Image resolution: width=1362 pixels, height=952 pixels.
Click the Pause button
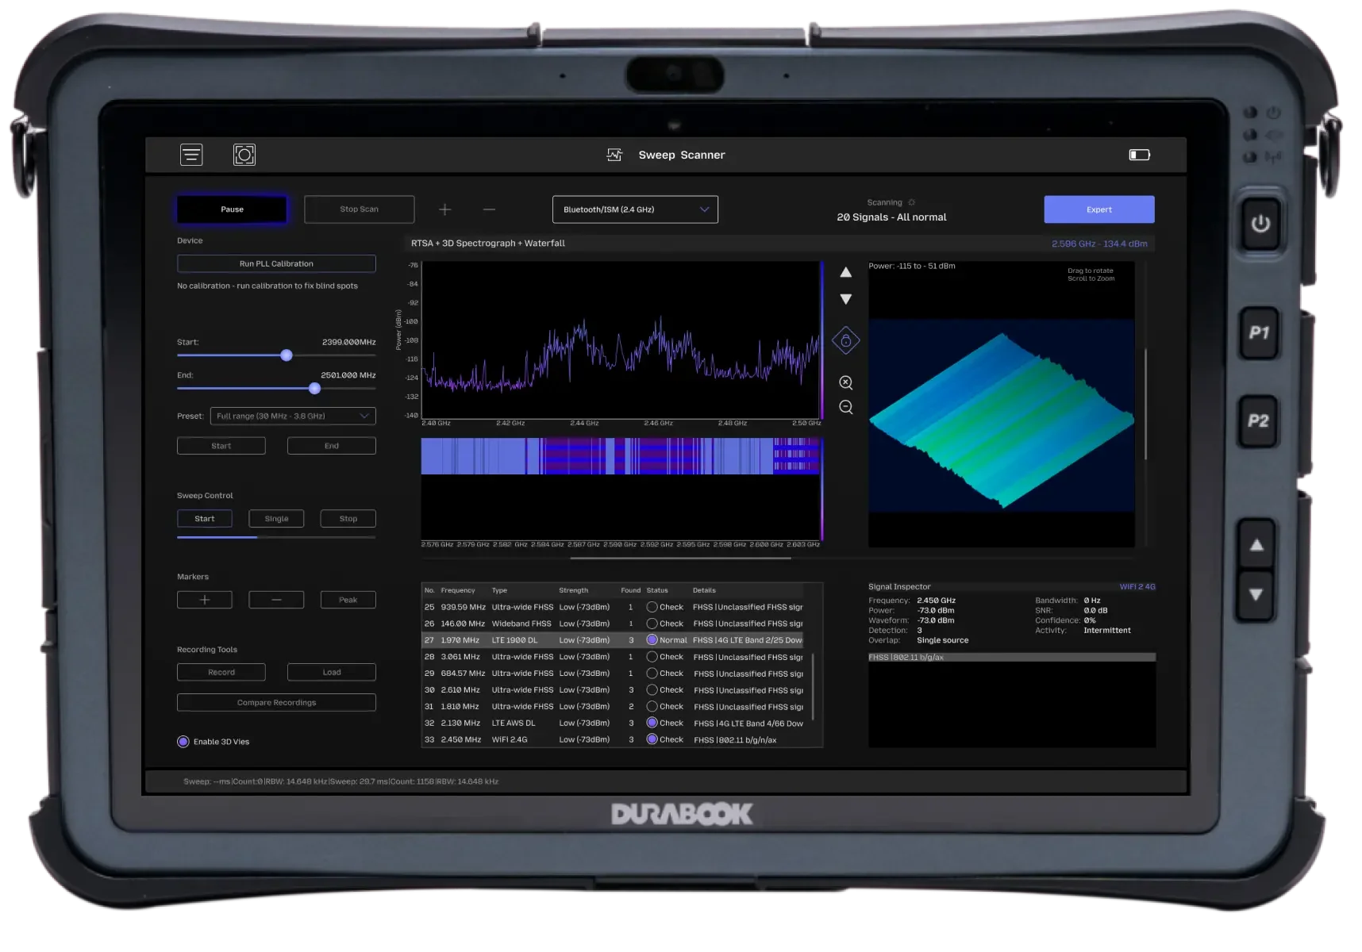click(x=232, y=209)
